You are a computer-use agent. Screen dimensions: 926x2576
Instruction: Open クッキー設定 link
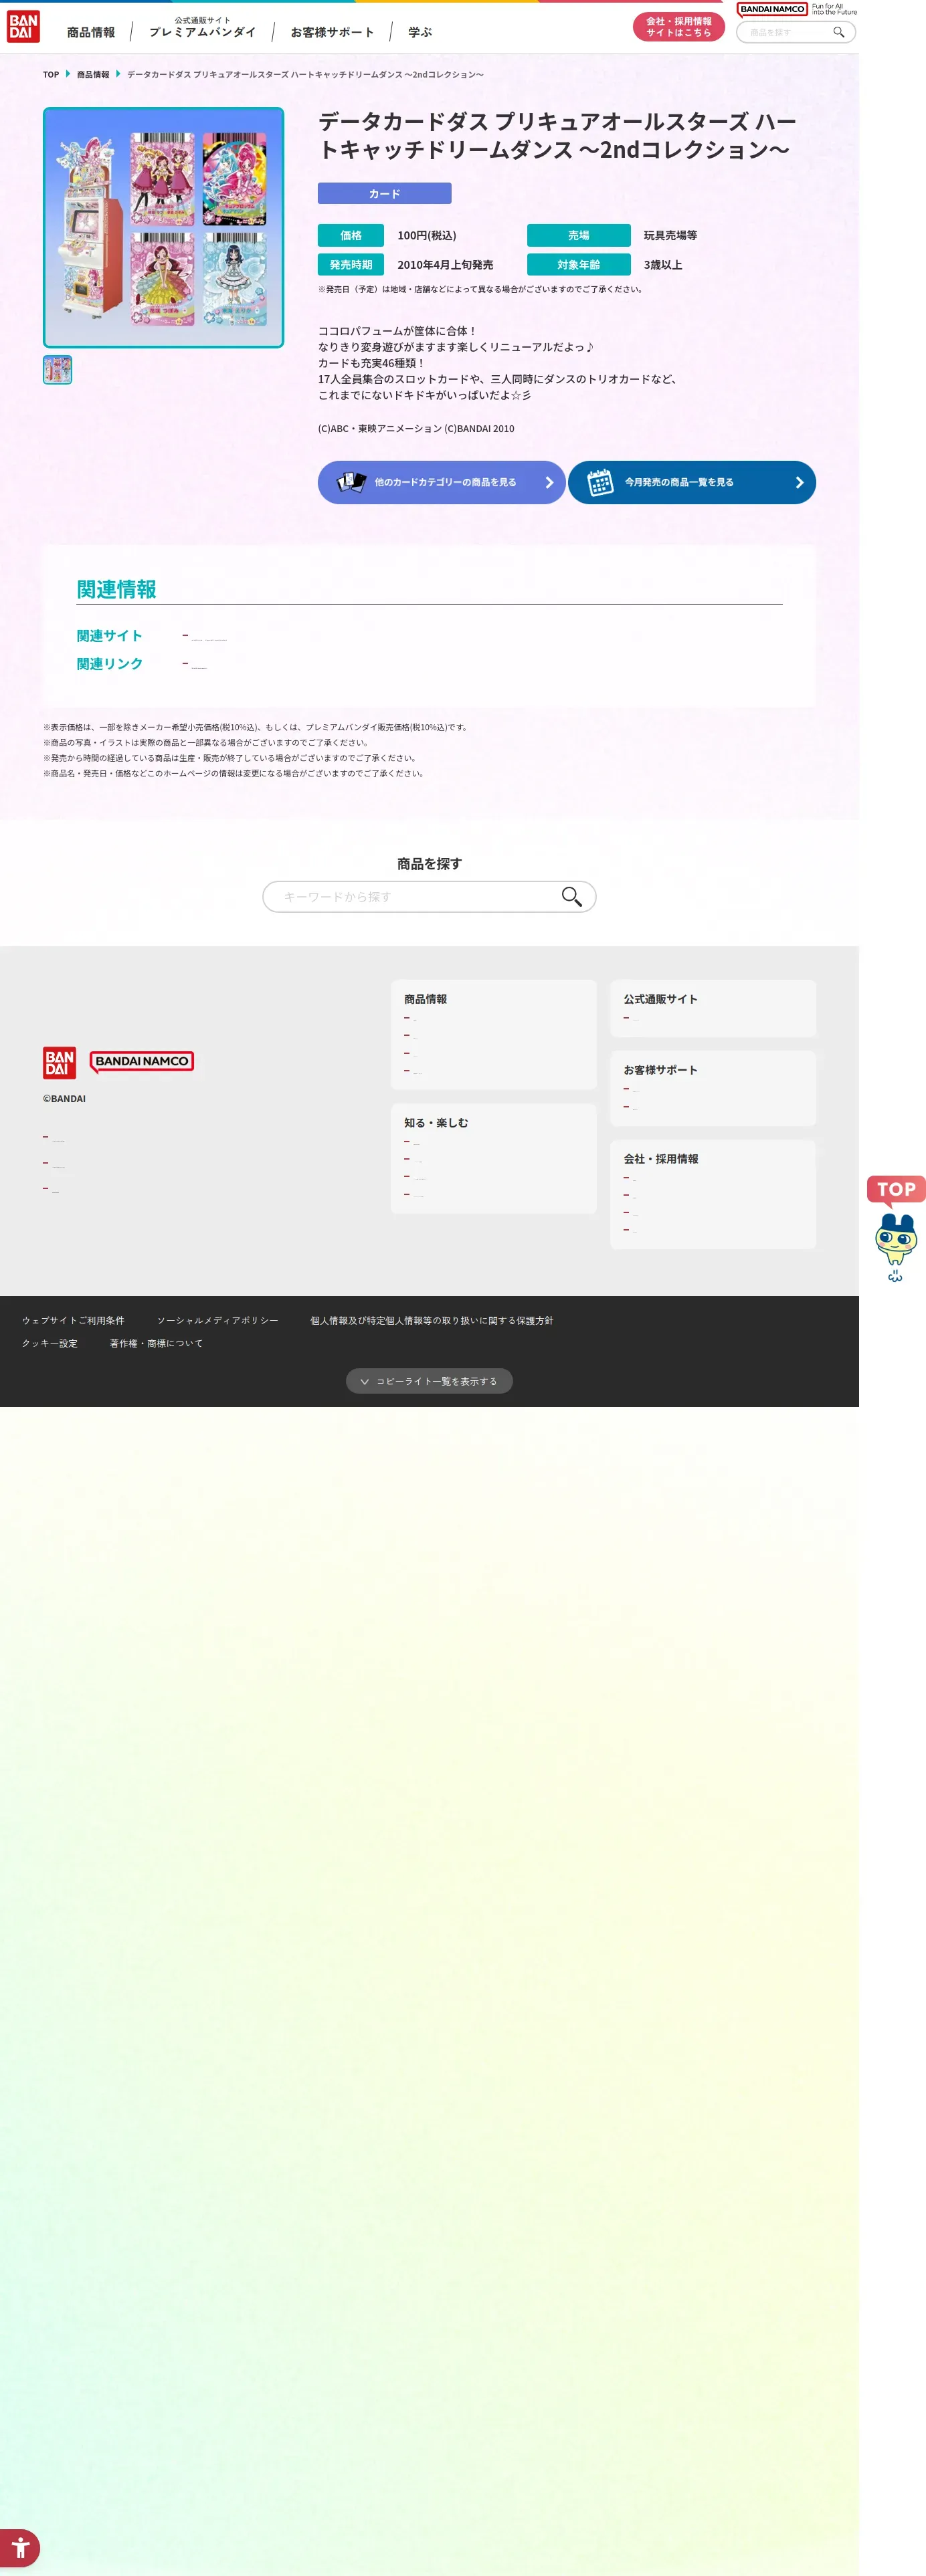click(x=50, y=1343)
